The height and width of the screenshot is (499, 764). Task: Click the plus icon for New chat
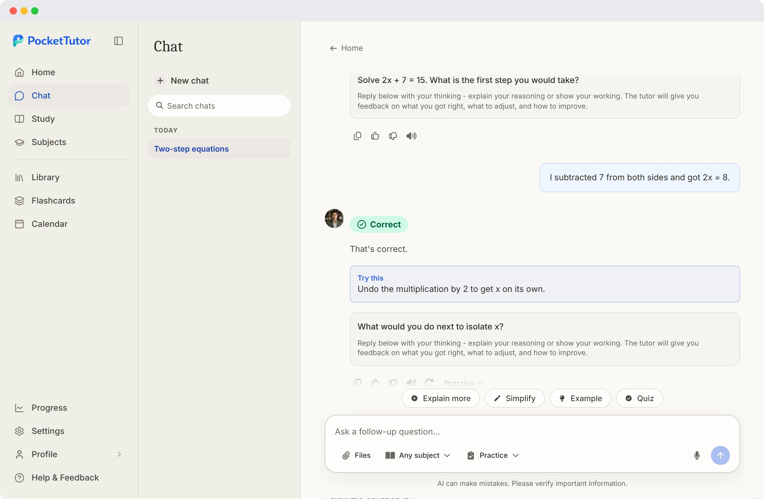click(160, 81)
